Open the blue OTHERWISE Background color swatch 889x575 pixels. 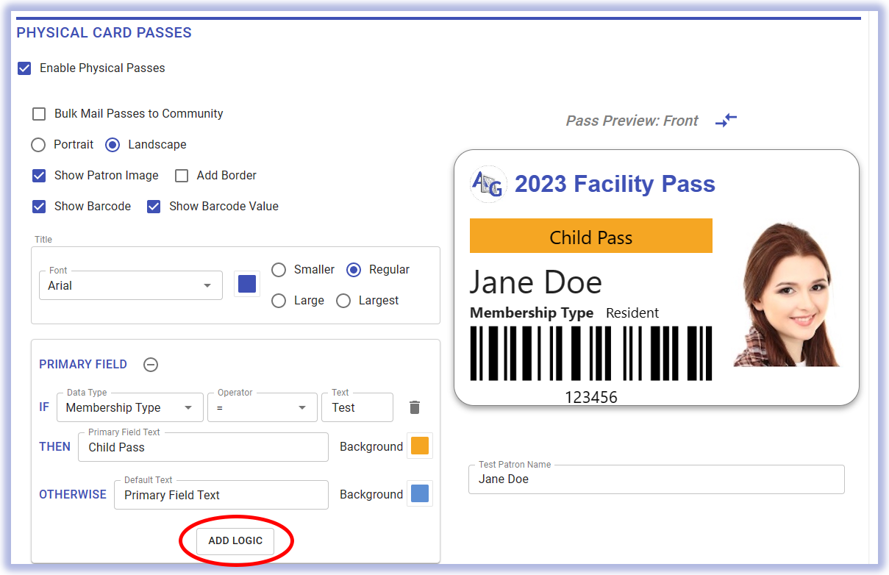coord(420,493)
